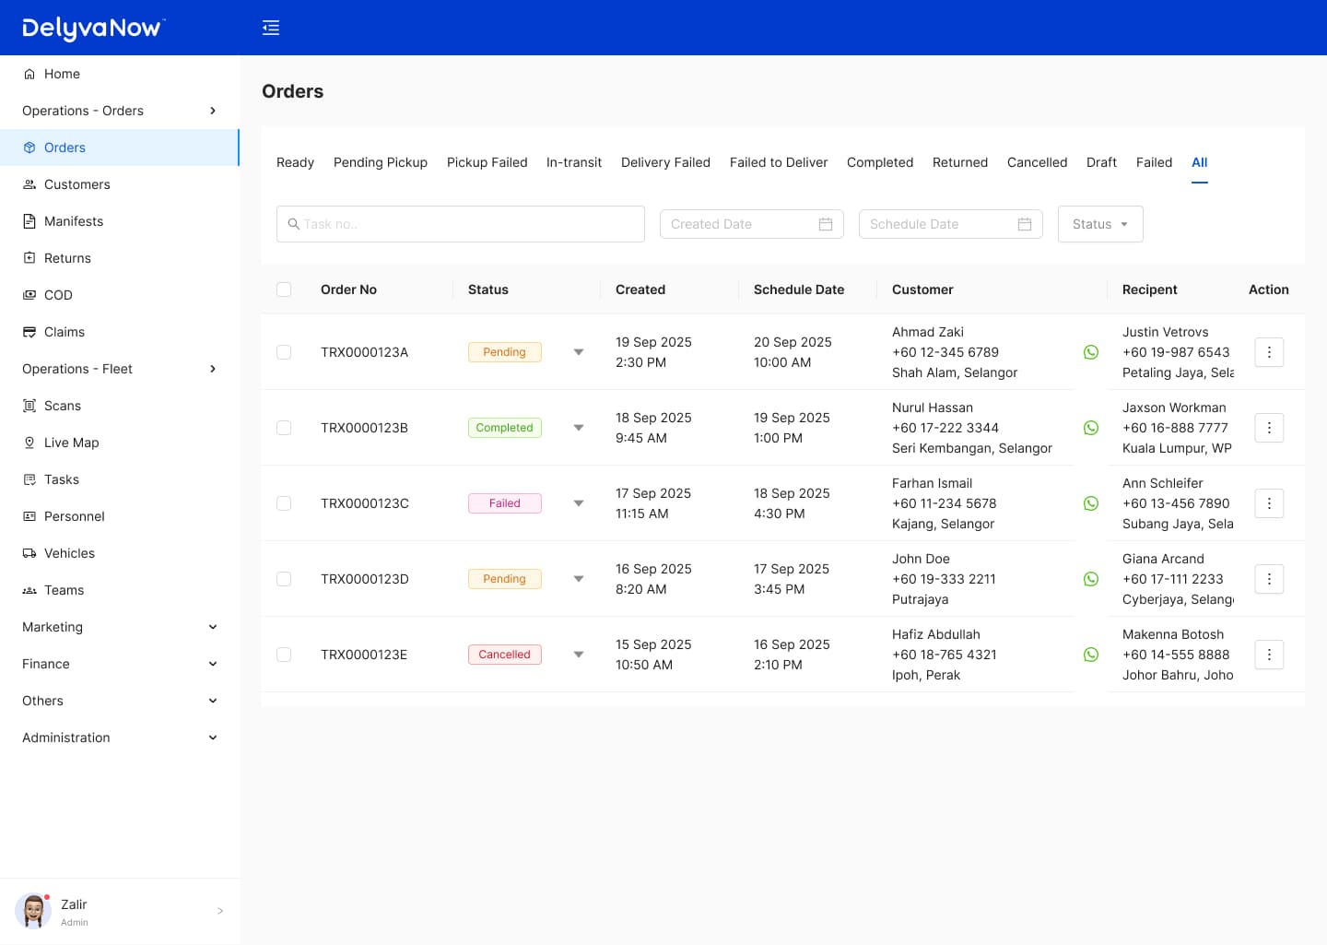This screenshot has width=1327, height=945.
Task: Switch to Pickup Failed tab
Action: coord(487,162)
